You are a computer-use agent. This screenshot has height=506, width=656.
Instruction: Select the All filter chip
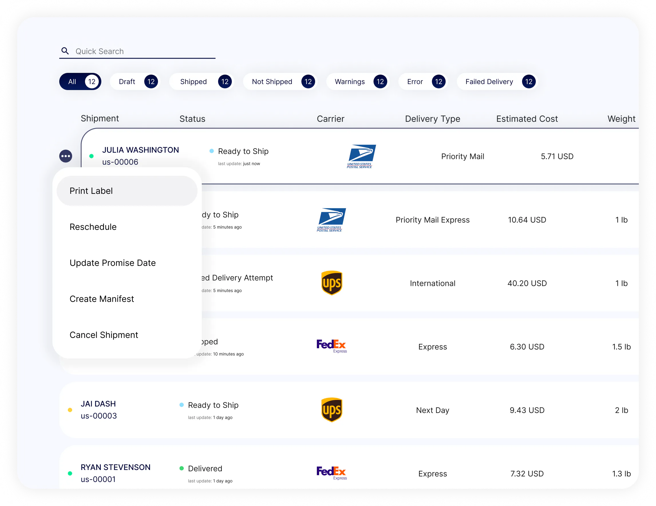coord(80,81)
